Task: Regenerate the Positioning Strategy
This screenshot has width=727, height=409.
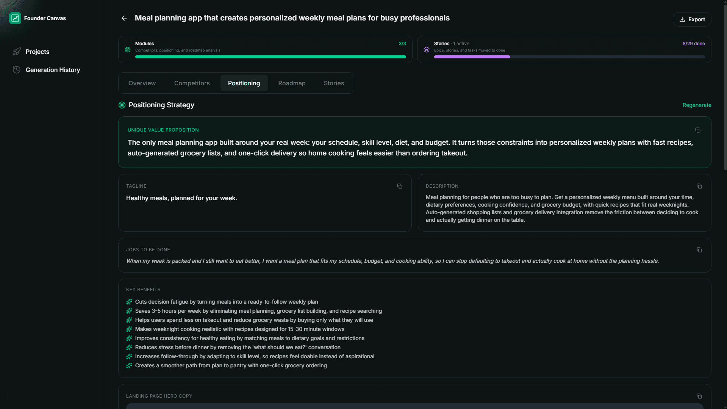Action: pos(697,105)
